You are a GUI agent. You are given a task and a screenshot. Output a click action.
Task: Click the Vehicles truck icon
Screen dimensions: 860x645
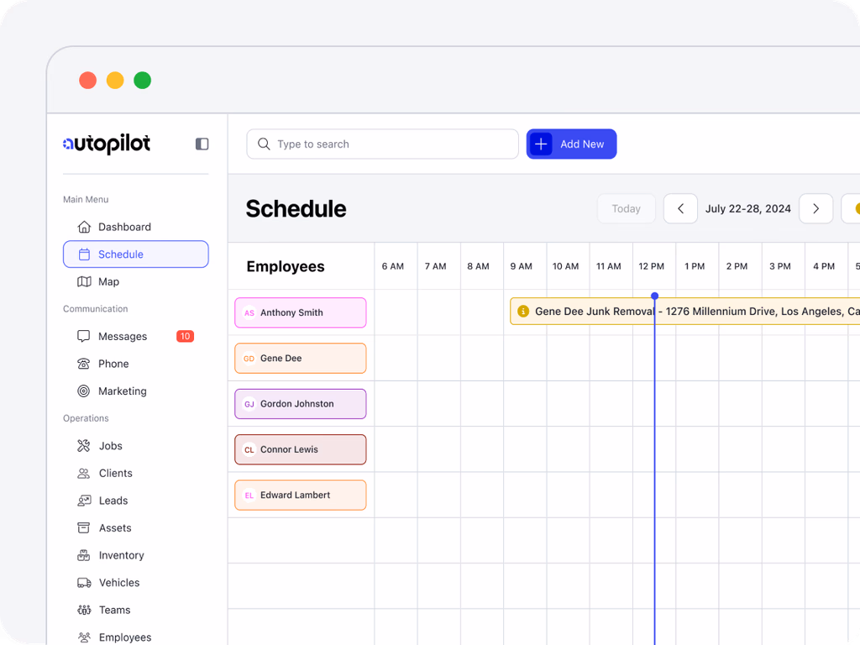84,583
